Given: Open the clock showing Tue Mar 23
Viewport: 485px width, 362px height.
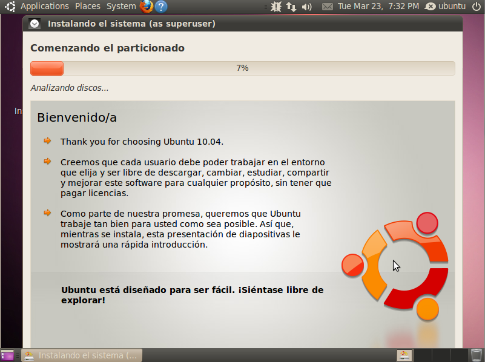Looking at the screenshot, I should [378, 6].
